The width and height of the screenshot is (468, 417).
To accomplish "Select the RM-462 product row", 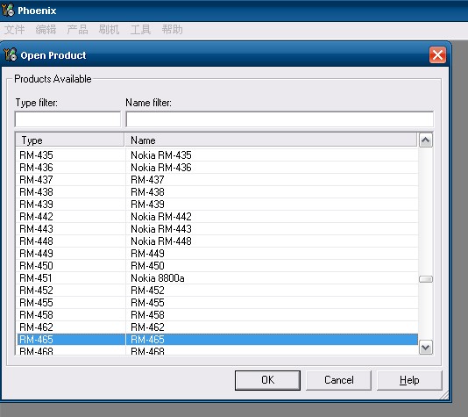I will (217, 327).
